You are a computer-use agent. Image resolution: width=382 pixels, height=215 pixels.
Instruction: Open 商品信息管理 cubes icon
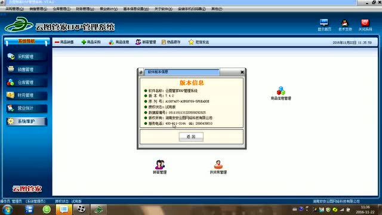pos(281,93)
